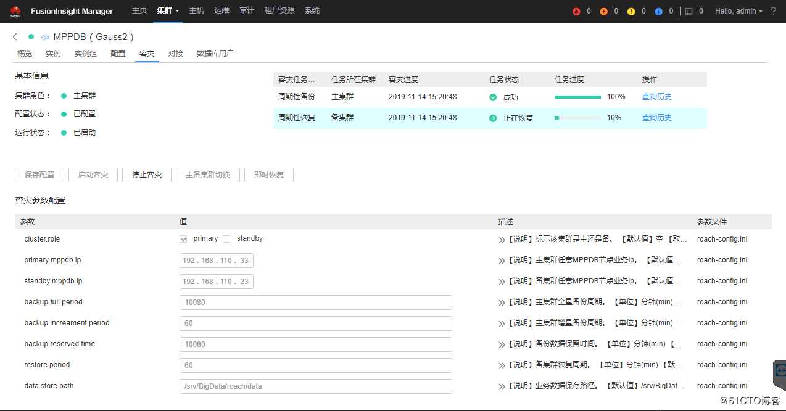View minor alarms via yellow warning icon

[x=631, y=11]
